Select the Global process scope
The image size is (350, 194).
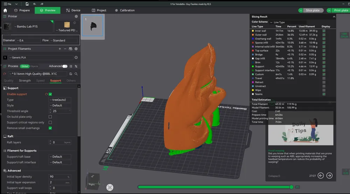[x=24, y=66]
